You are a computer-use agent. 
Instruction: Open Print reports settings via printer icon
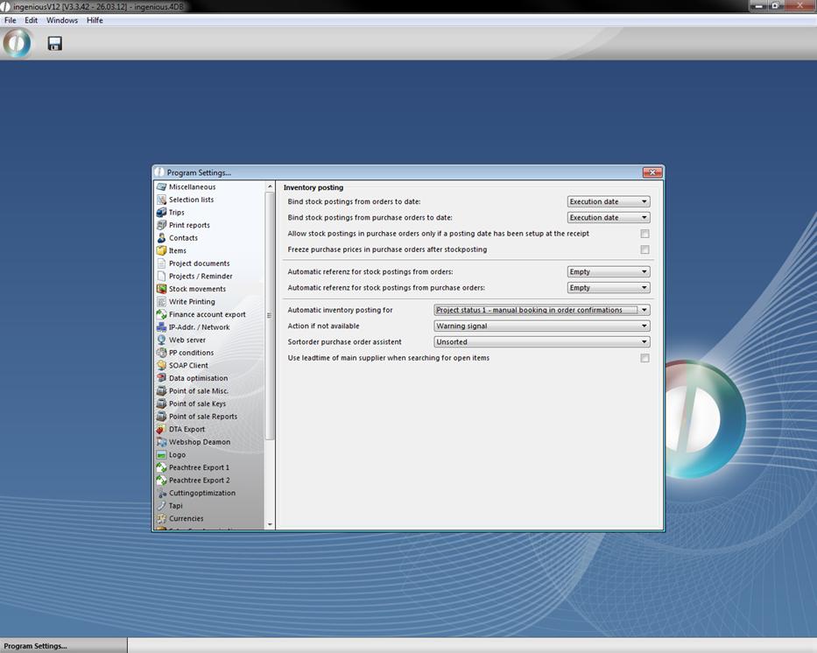[x=161, y=225]
